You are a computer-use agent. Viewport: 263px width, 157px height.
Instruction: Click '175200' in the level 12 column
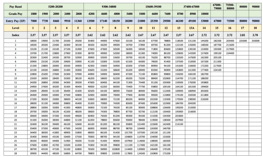(x=166, y=154)
